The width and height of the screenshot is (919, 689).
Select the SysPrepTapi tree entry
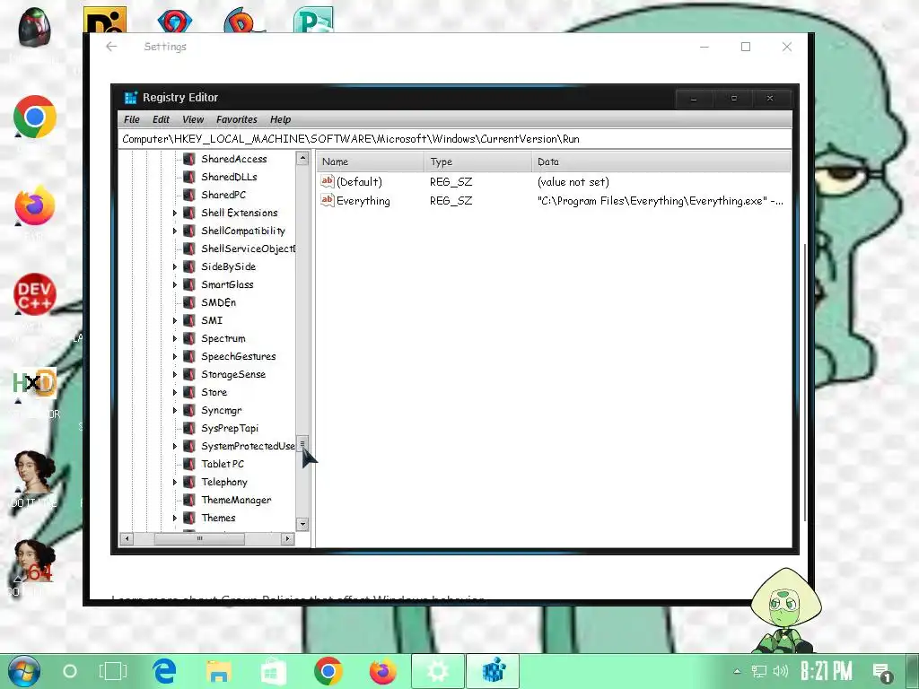[x=230, y=428]
